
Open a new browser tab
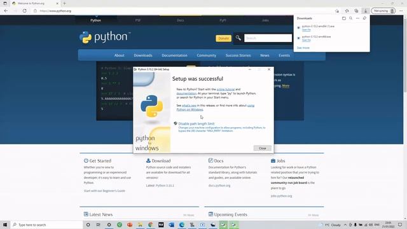tap(64, 4)
